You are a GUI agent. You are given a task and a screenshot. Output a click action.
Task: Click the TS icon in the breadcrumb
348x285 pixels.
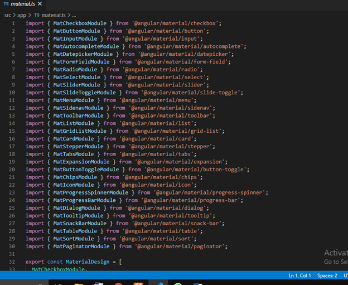[x=37, y=15]
